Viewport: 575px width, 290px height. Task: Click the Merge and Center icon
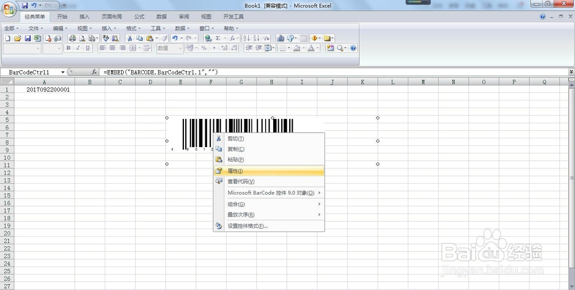tap(132, 48)
